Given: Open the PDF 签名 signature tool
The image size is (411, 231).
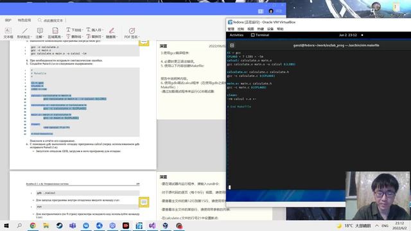Looking at the screenshot, I should pos(131,33).
